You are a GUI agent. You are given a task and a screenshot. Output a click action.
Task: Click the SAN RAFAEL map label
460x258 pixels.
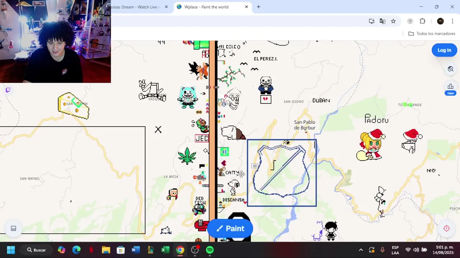(x=30, y=178)
